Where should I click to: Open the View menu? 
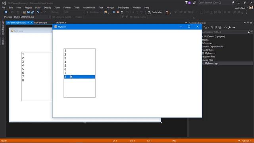coord(19,8)
